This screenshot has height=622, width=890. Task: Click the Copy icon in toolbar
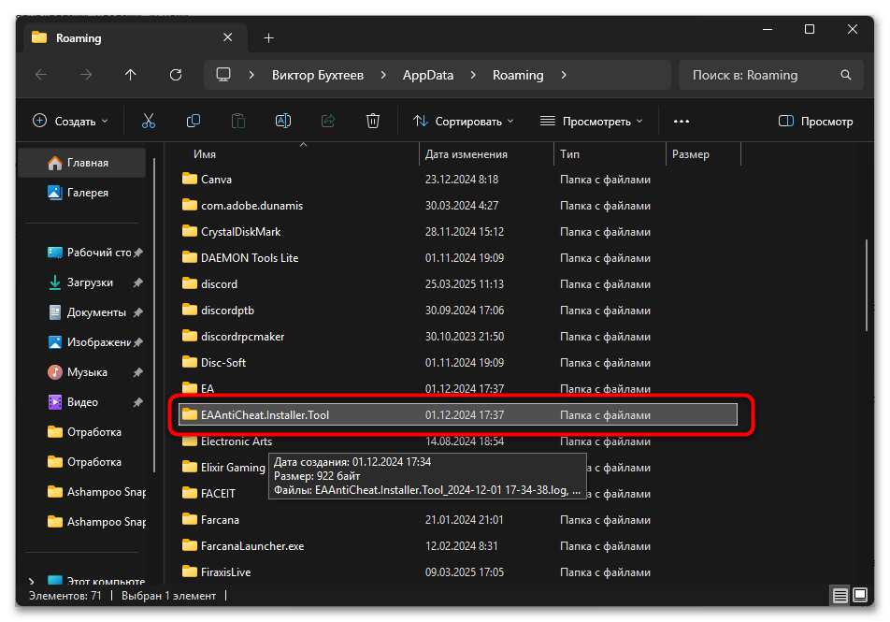point(194,121)
